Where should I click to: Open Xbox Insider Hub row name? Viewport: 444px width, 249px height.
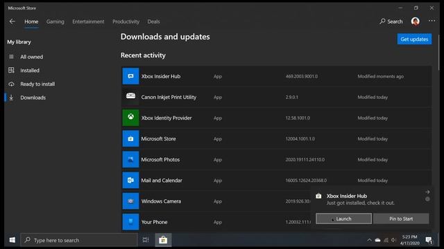pyautogui.click(x=161, y=76)
